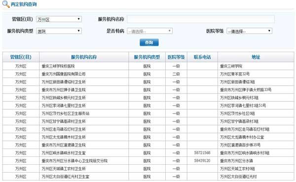Click the address 重庆市万州区弹子镇大桥路33号
This screenshot has width=296, height=182.
coord(246,90)
